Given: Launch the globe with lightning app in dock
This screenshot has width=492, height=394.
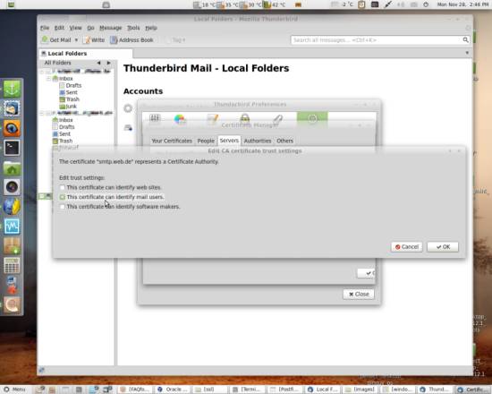Looking at the screenshot, I should tap(12, 207).
